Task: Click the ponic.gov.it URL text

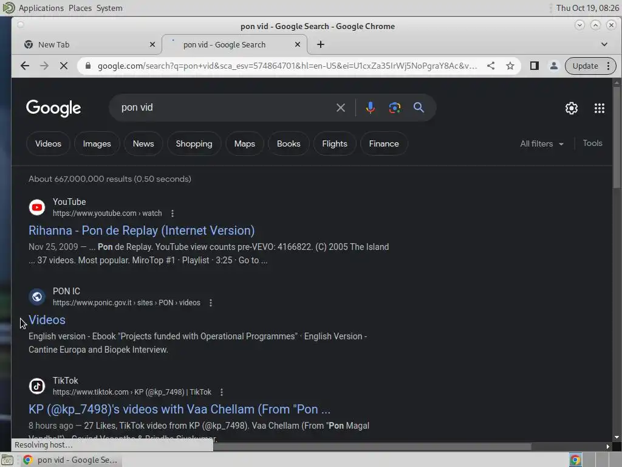Action: 126,303
